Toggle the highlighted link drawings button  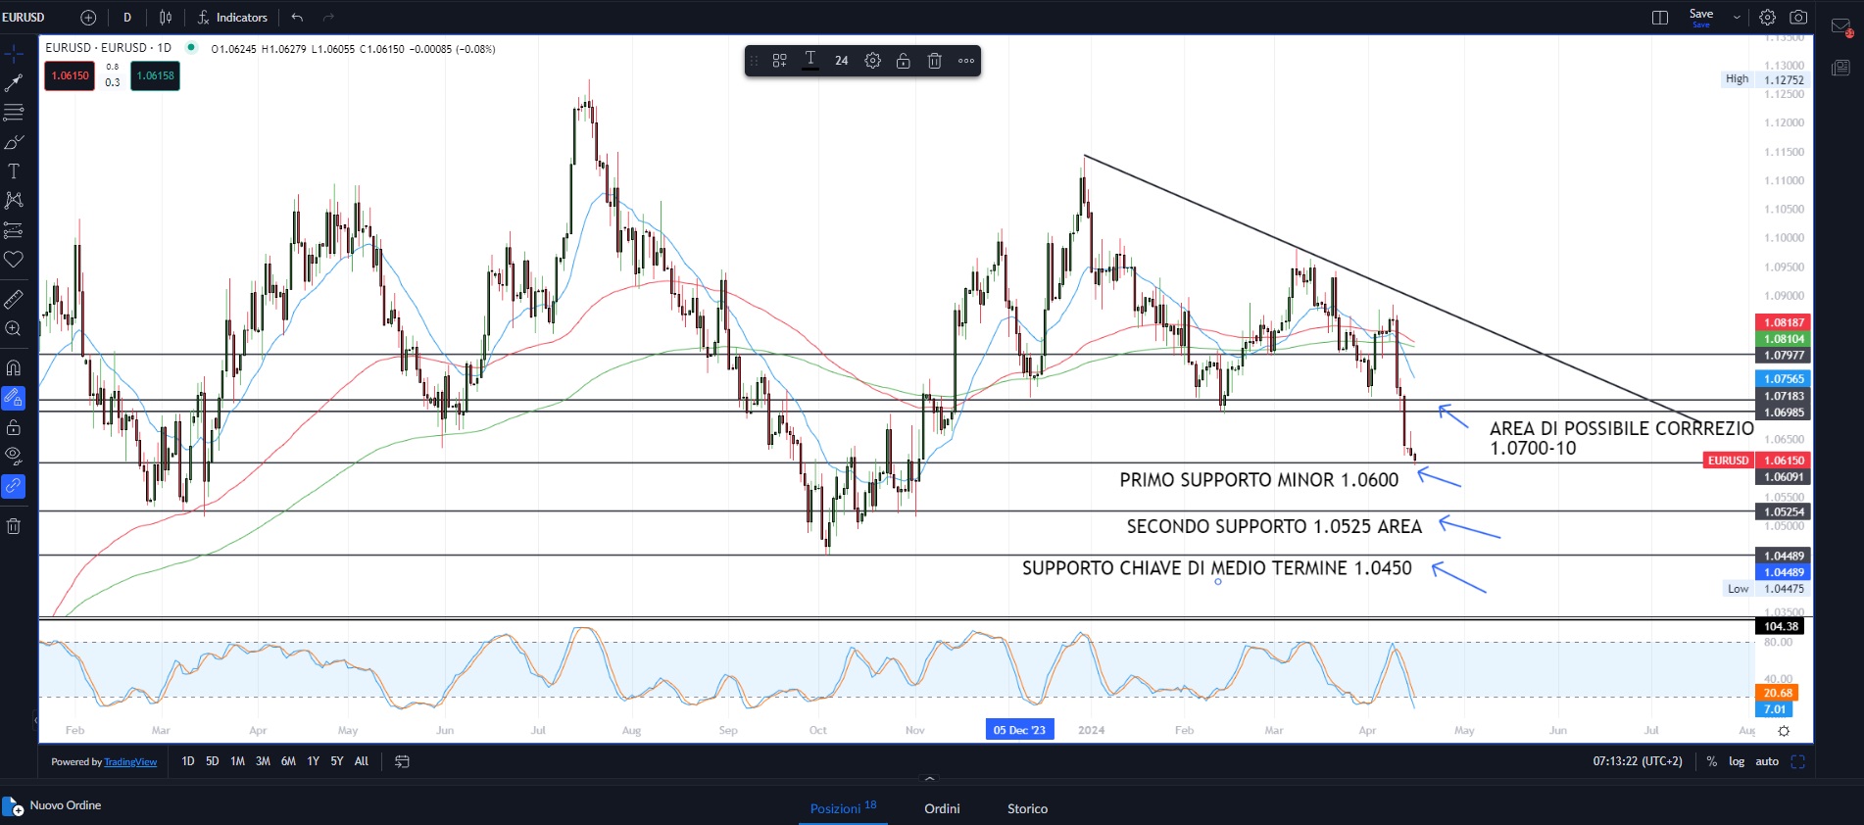[14, 485]
